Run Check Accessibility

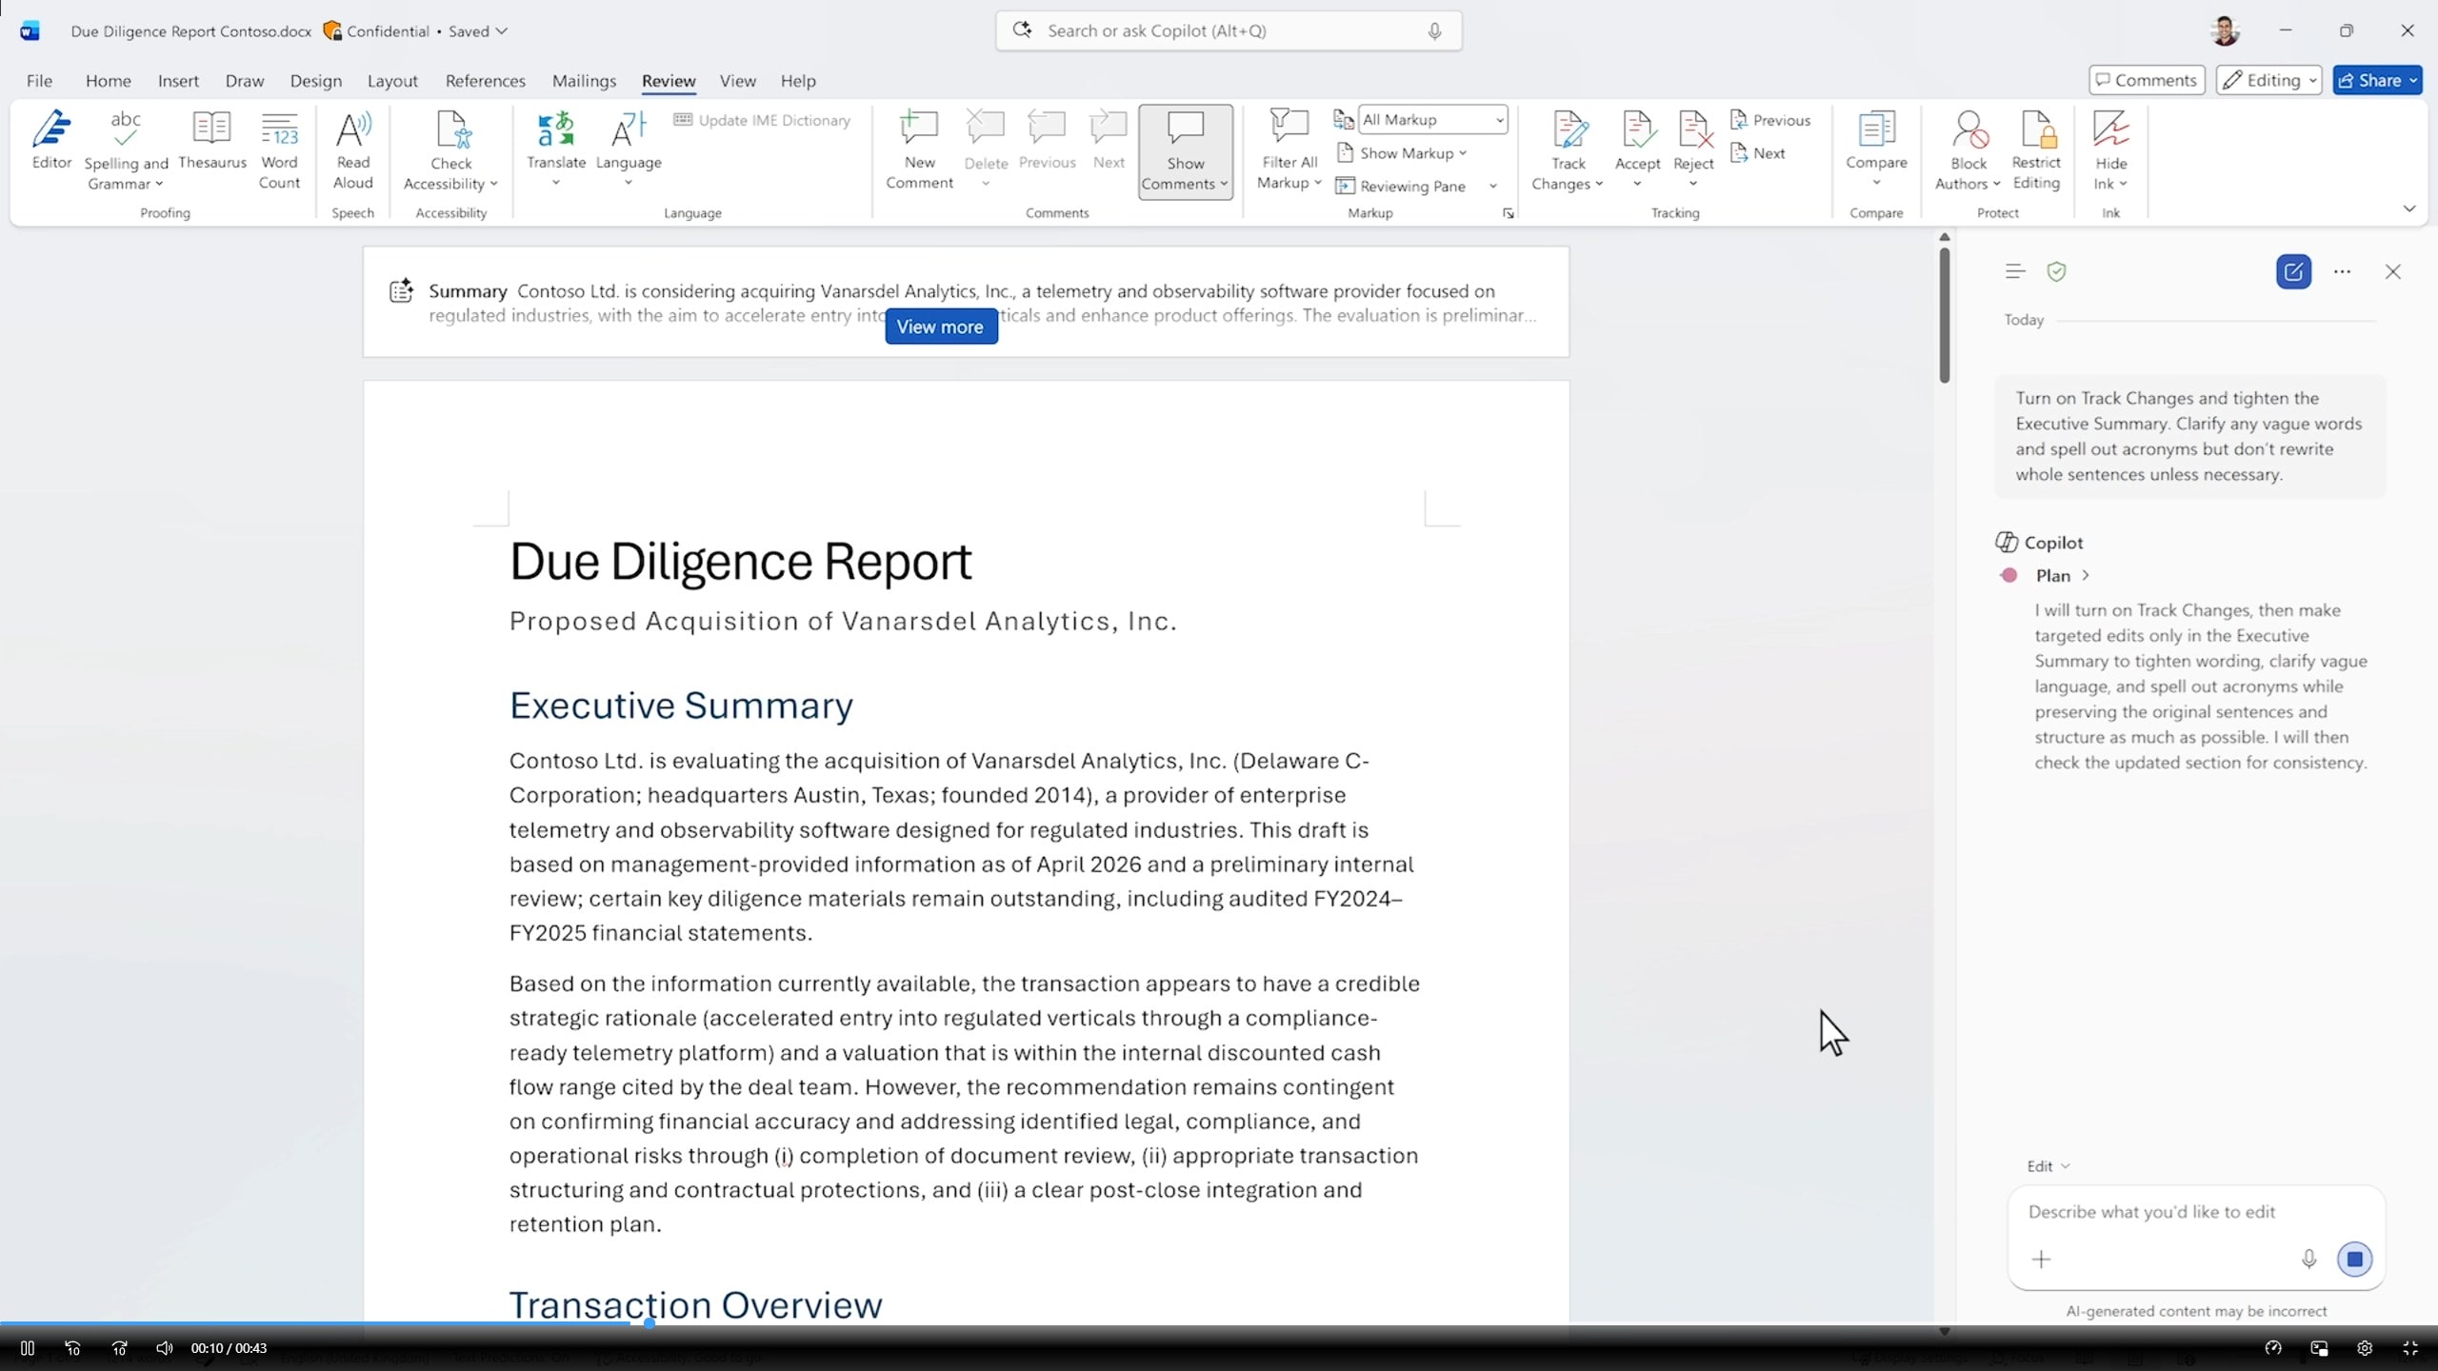point(450,150)
